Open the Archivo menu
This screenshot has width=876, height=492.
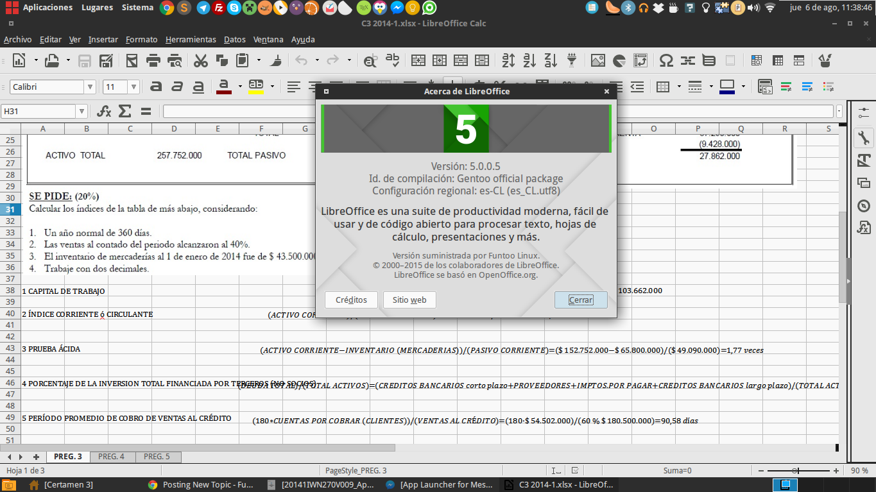tap(17, 39)
